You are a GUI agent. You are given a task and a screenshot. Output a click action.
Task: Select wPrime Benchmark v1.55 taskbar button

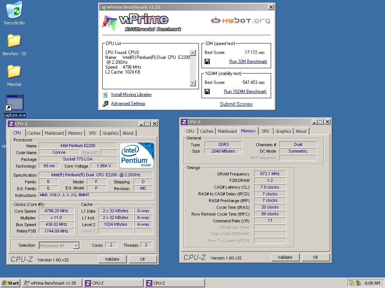52,283
